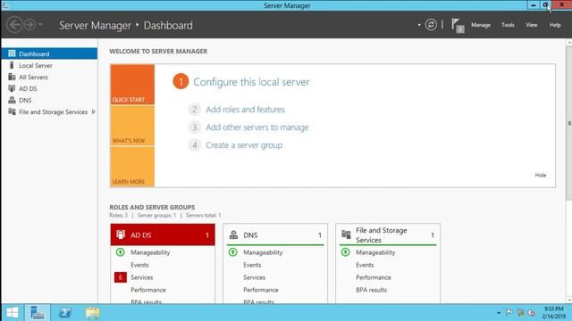Open the Learn More tile
The width and height of the screenshot is (572, 321).
tap(132, 167)
